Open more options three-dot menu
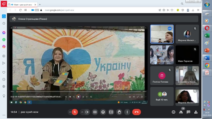The width and height of the screenshot is (212, 119). click(x=127, y=112)
